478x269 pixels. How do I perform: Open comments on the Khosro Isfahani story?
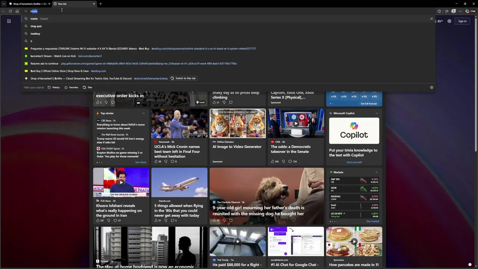117,220
